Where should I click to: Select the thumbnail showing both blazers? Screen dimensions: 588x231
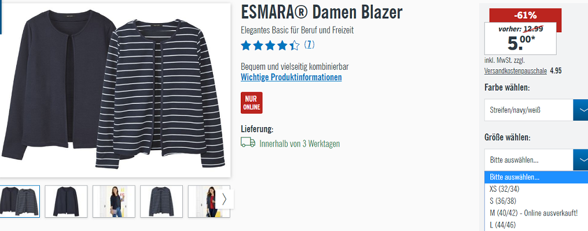tap(20, 202)
